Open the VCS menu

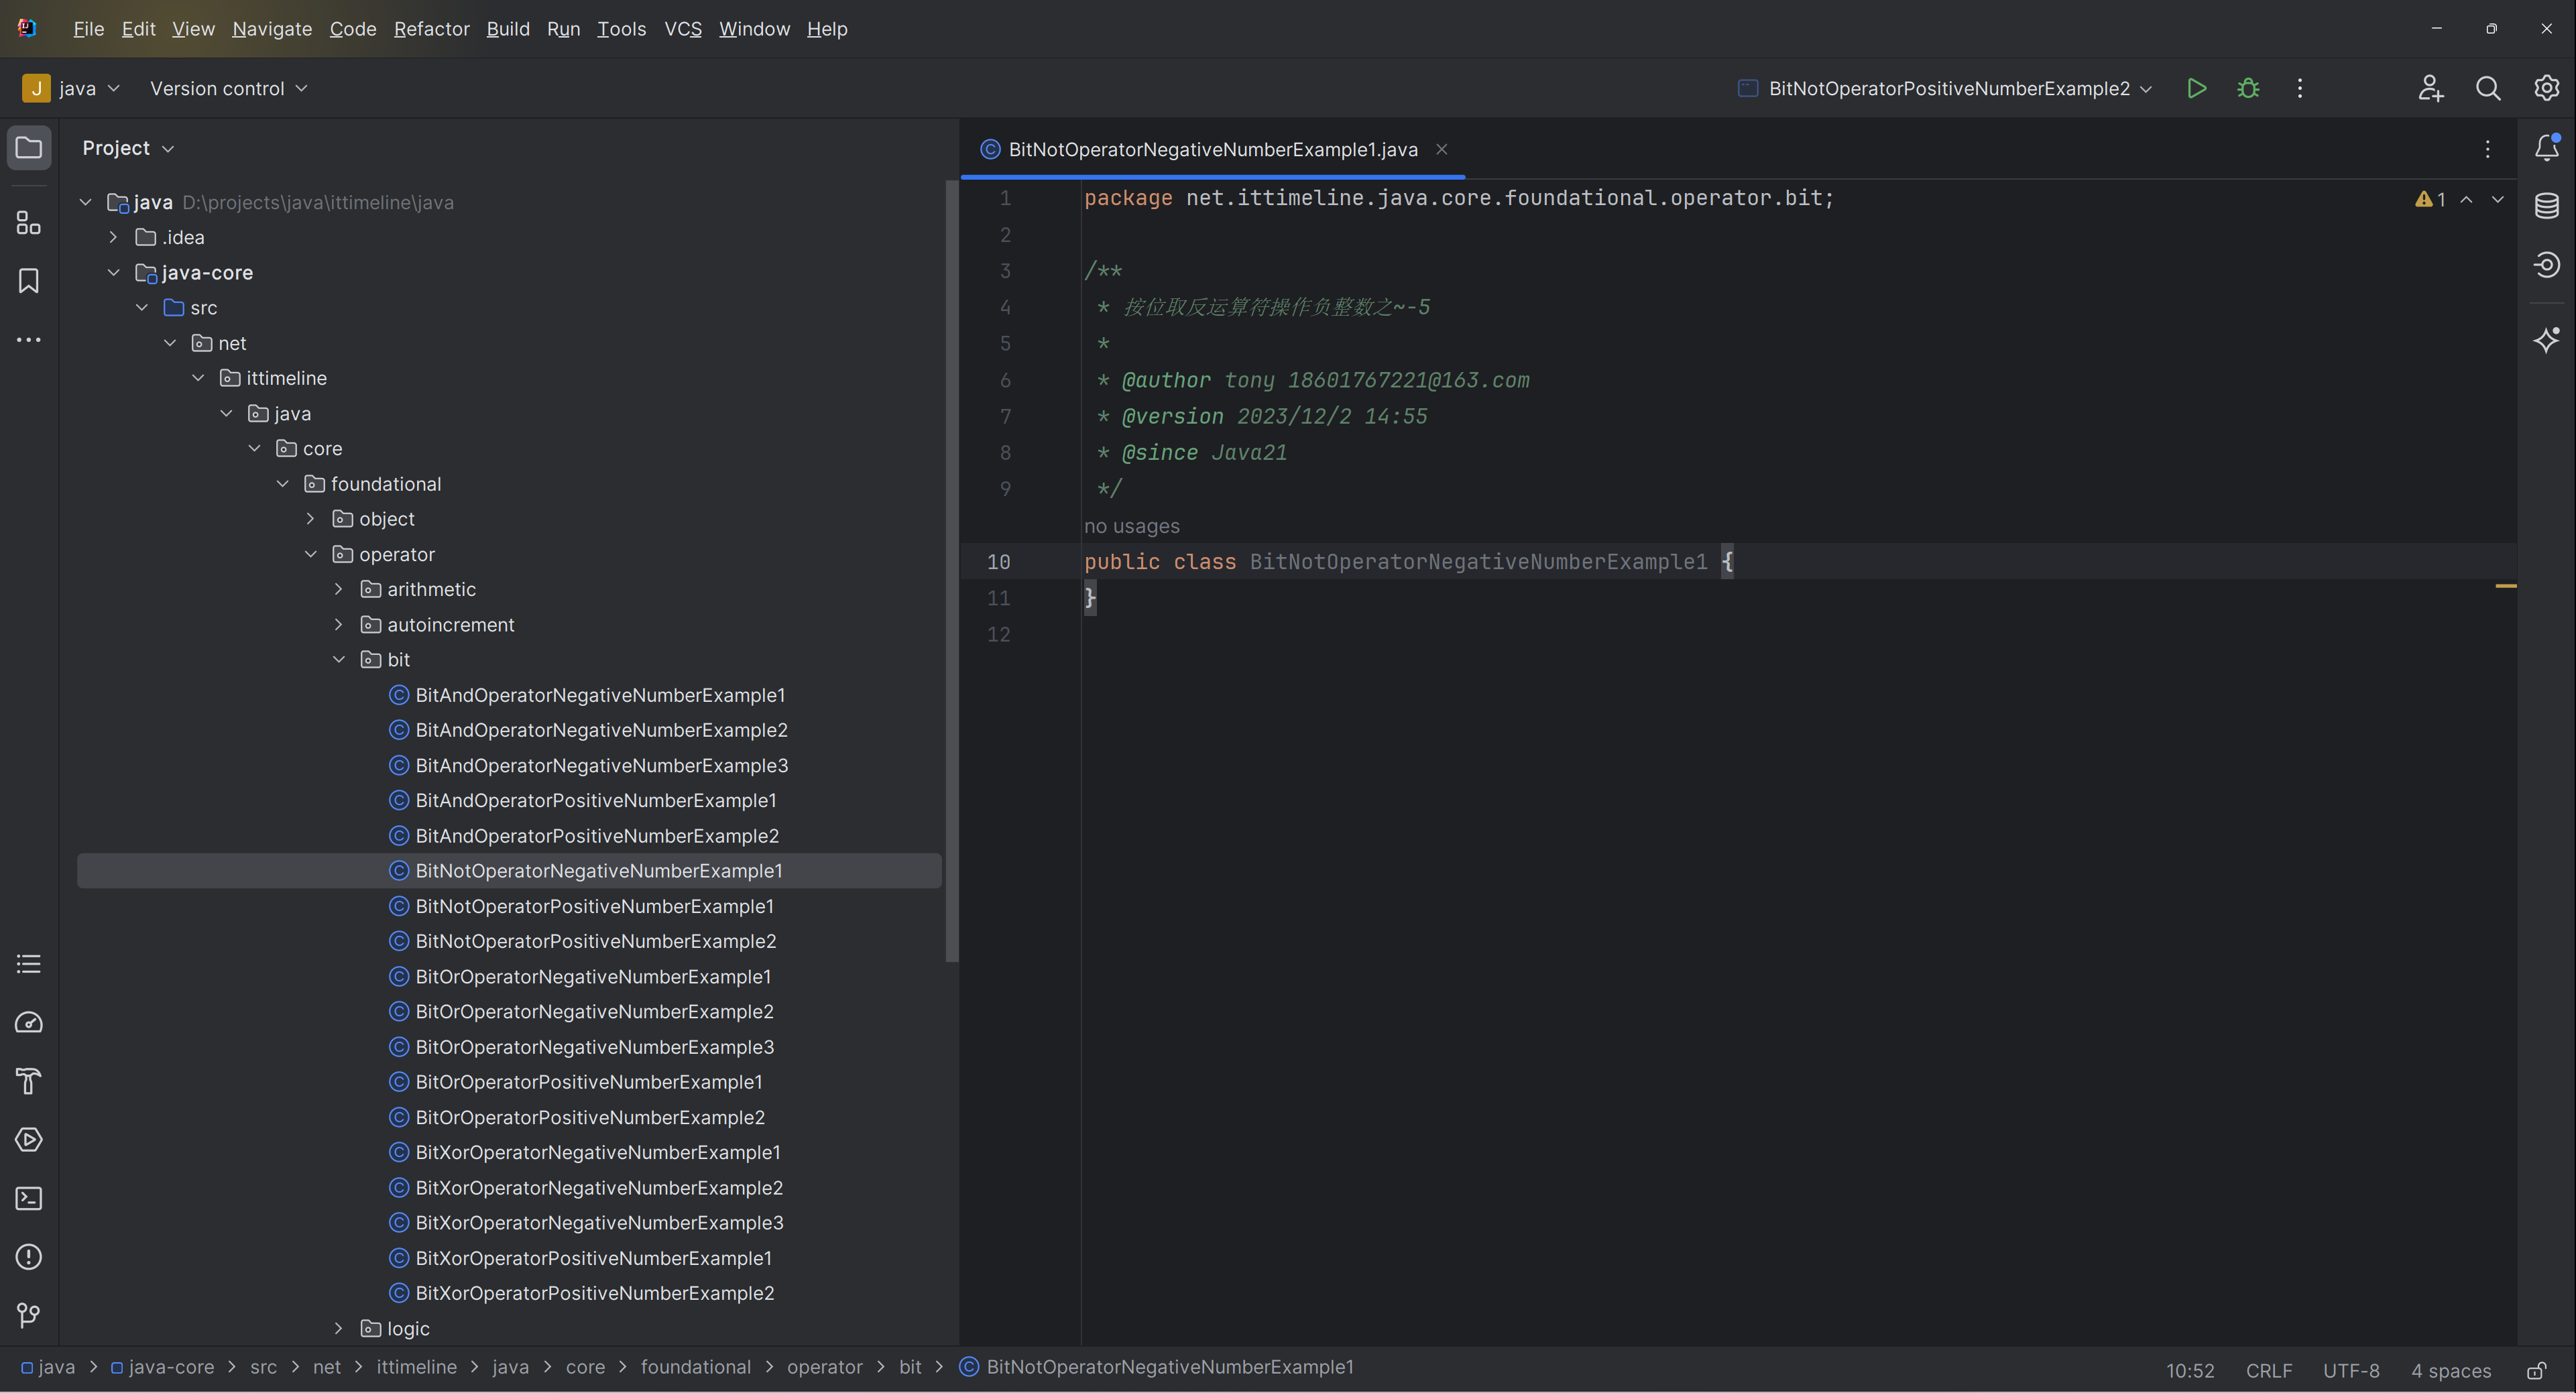(683, 29)
